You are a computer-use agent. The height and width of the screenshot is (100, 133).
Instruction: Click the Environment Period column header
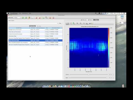[x=56, y=28]
